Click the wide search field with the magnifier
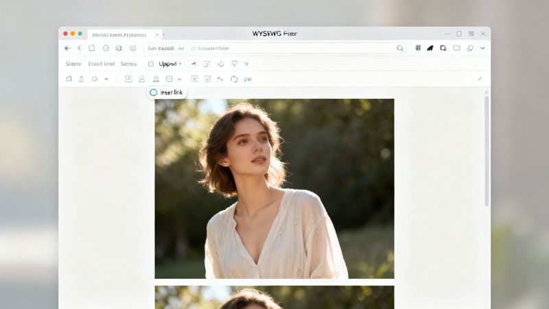 coord(296,48)
